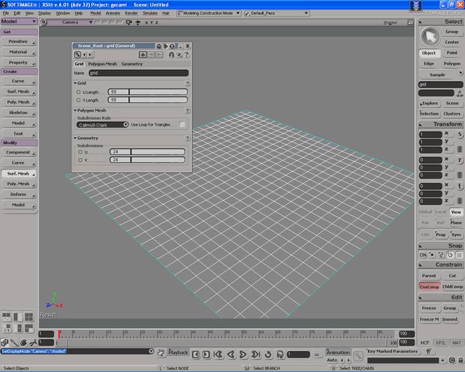Enable the Use Loop for Triangles checkbox
Viewport: 465px width, 372px height.
coord(182,124)
